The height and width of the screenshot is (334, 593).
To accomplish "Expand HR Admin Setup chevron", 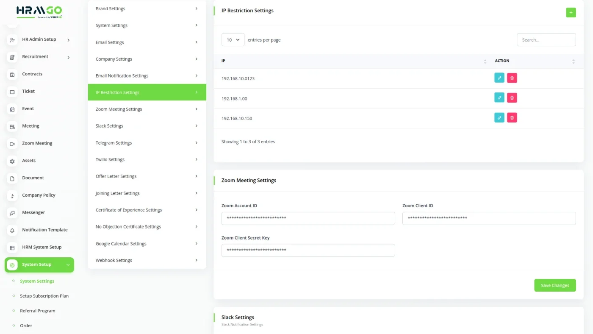I will coord(69,40).
